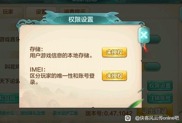Click the @侠客风云传online吧 watermark text

[x=157, y=118]
